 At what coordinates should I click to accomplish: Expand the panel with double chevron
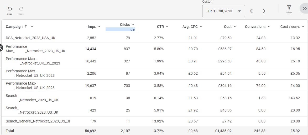pos(305,8)
